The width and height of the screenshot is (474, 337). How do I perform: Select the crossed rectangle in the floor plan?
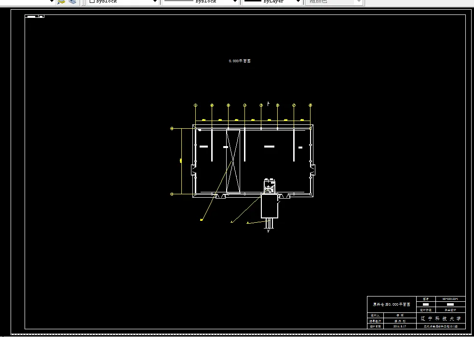pos(233,161)
